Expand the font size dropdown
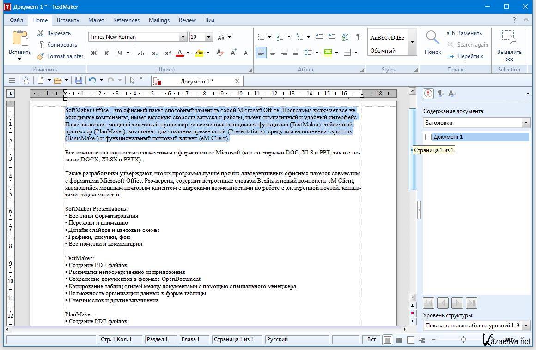536x350 pixels. coord(209,37)
